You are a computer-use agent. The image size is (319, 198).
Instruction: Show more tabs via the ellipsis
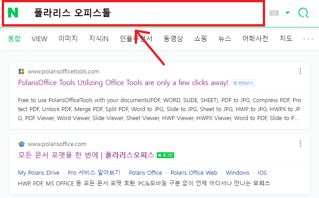coord(308,39)
